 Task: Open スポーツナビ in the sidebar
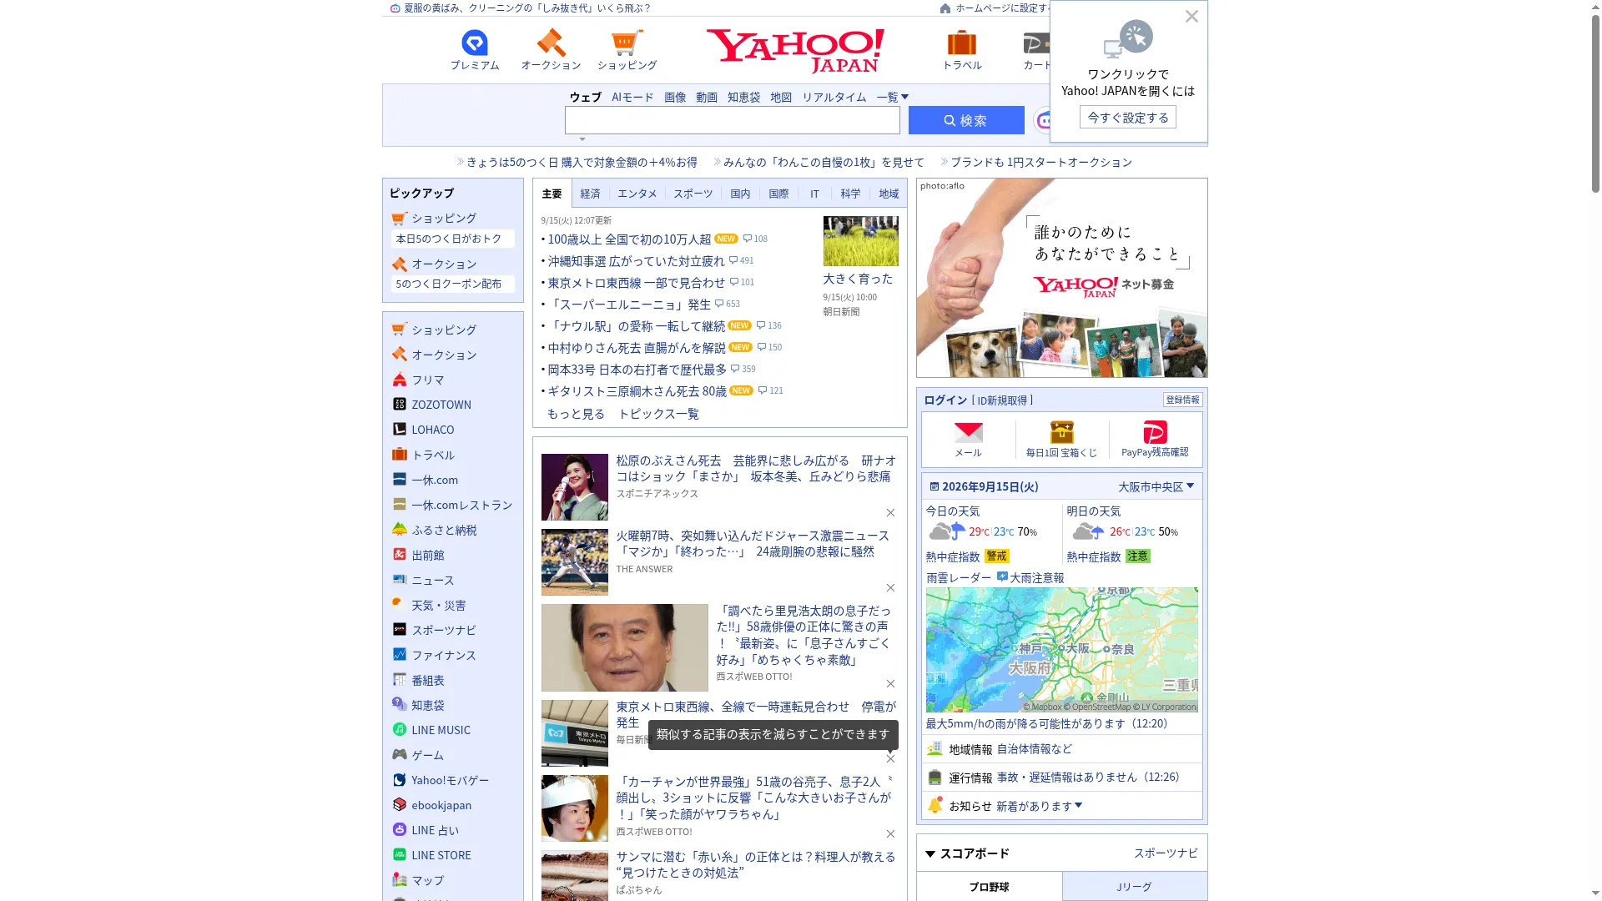point(444,630)
